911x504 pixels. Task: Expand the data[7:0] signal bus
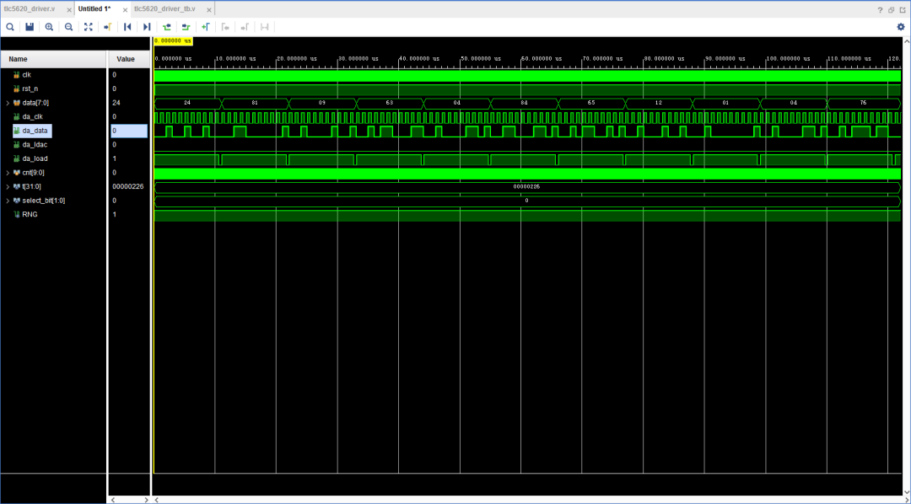click(x=7, y=102)
